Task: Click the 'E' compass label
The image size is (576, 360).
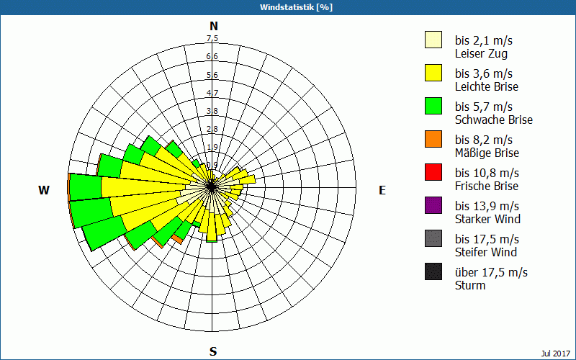Action: [x=382, y=190]
